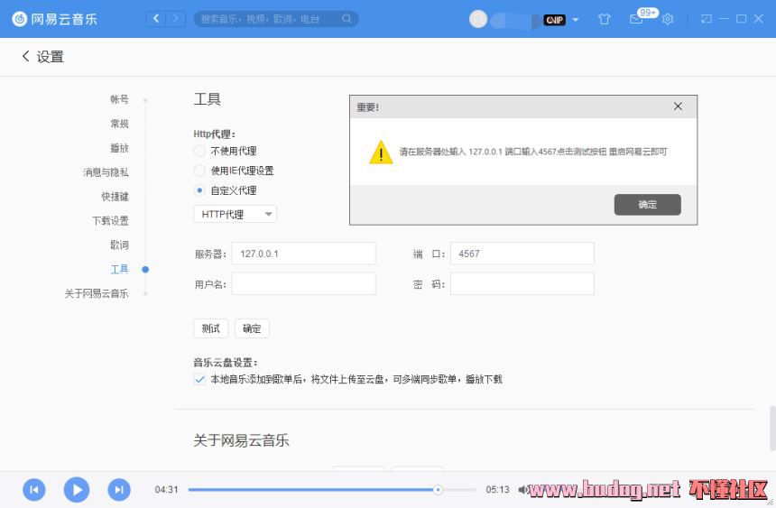776x508 pixels.
Task: Click the 服务器 field with 127.0.0.1
Action: [303, 254]
